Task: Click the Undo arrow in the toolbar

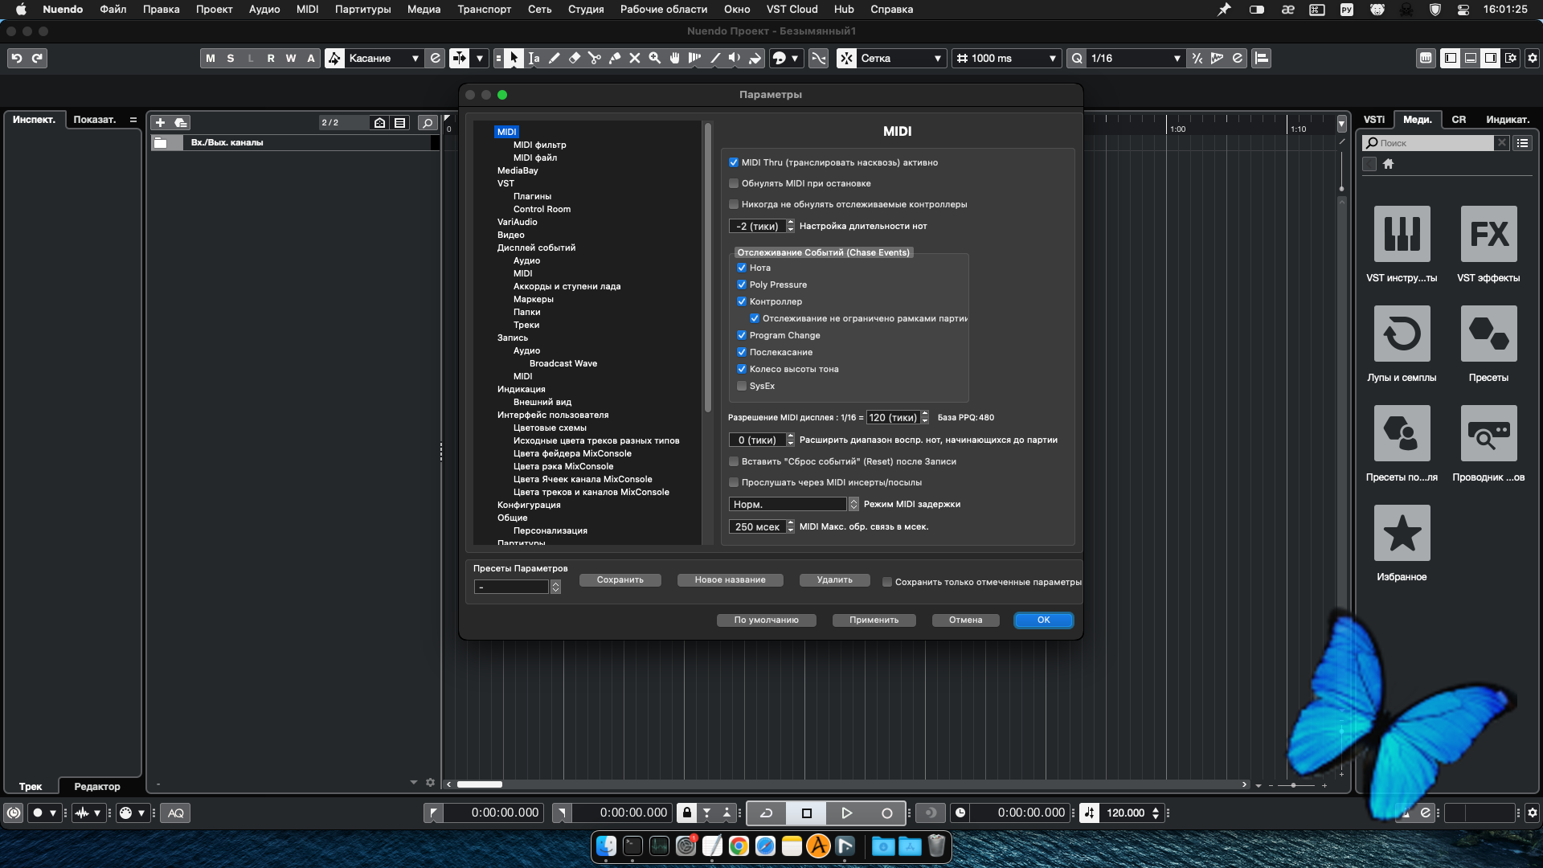Action: pos(17,58)
